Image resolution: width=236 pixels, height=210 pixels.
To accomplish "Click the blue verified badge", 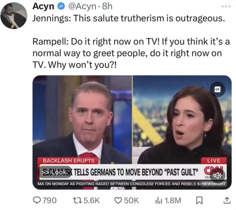I will pos(61,6).
